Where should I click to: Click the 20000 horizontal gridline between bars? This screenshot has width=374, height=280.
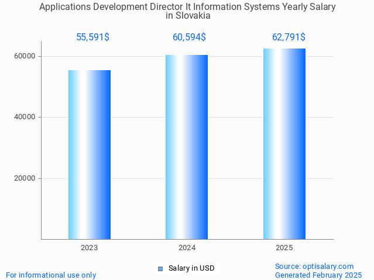[x=138, y=178]
